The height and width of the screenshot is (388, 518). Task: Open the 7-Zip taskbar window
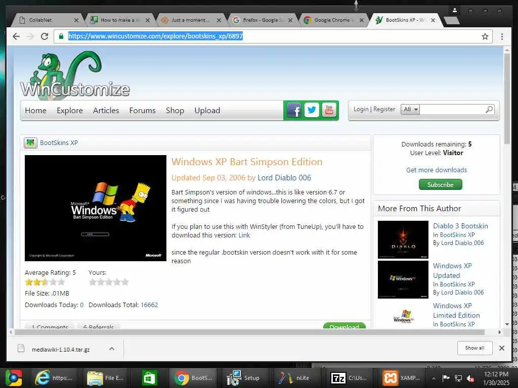point(349,378)
